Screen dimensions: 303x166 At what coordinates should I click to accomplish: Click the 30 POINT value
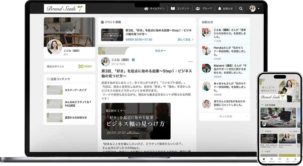[85, 66]
